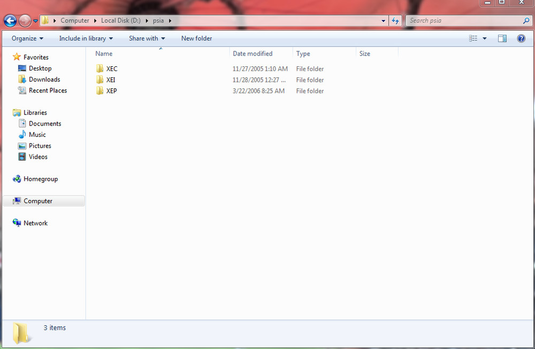
Task: Expand the Share with dropdown
Action: (x=147, y=38)
